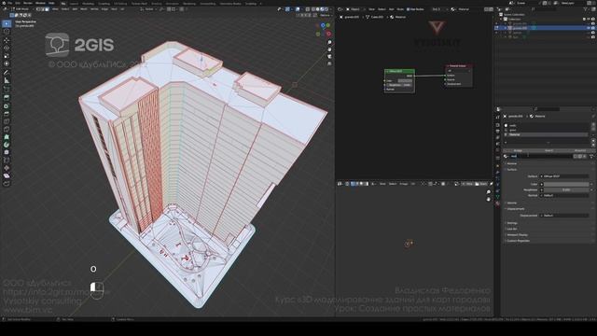Click the Select button under material slots
Viewport: 597px width, 336px height.
pyautogui.click(x=548, y=150)
